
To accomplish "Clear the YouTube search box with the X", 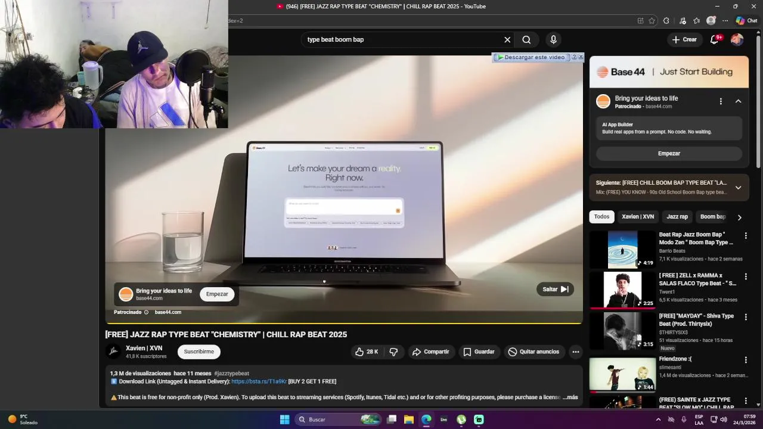I will (x=507, y=40).
